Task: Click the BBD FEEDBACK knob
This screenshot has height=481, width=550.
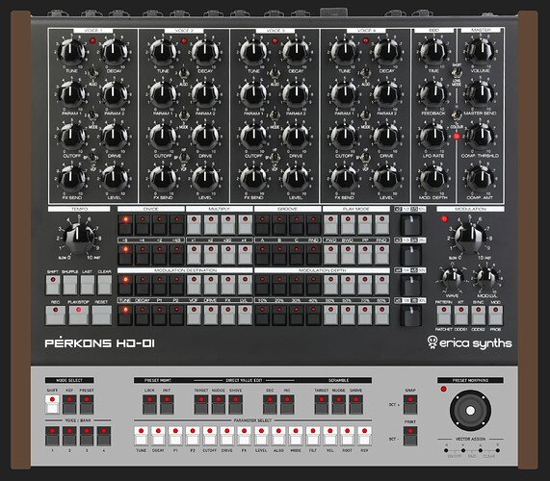Action: click(433, 93)
